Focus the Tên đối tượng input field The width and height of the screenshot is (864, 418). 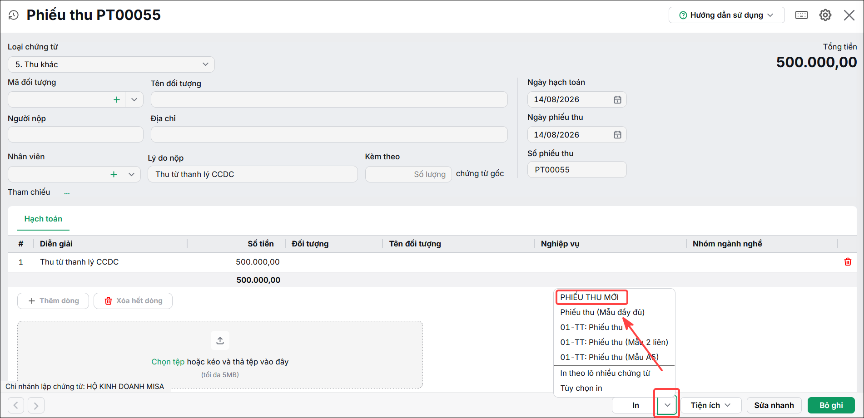coord(329,99)
